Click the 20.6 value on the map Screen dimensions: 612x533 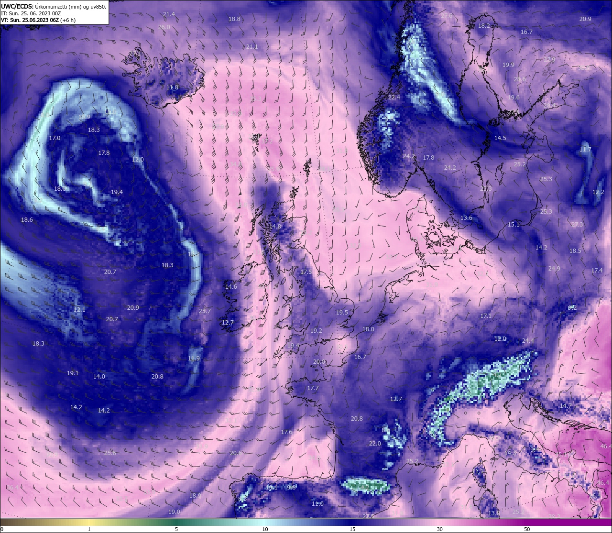click(x=236, y=453)
